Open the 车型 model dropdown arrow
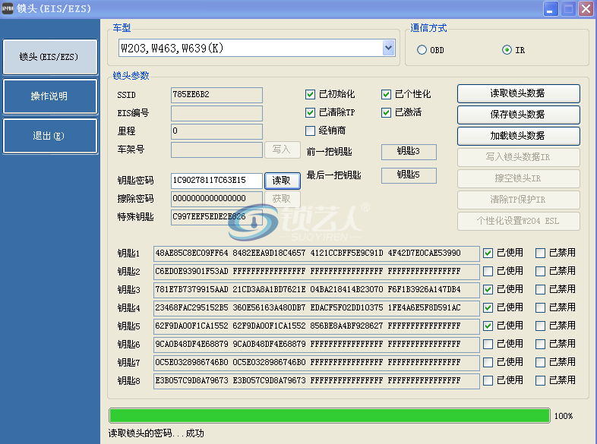Screen dimensions: 597x444 [x=388, y=49]
